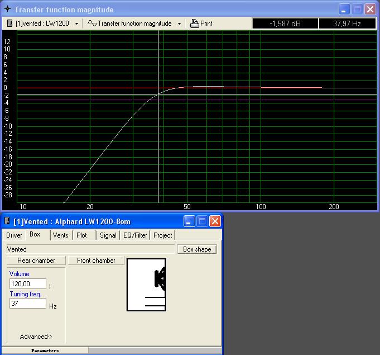The image size is (380, 355).
Task: Open the project selector dropdown arrow
Action: [x=76, y=23]
